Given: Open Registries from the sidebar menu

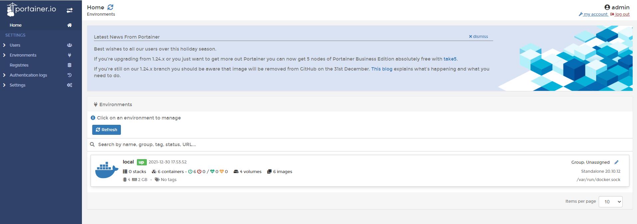Looking at the screenshot, I should (19, 65).
